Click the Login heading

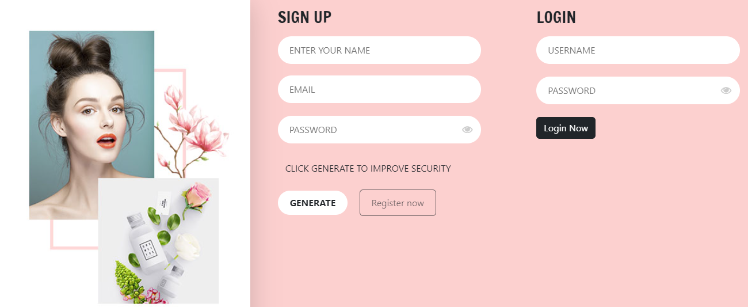(556, 17)
